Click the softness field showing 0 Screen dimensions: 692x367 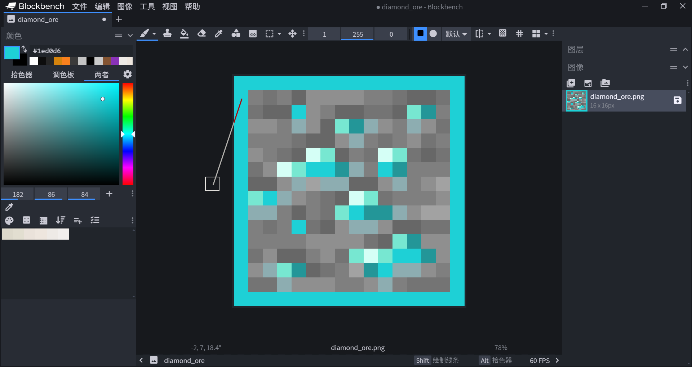tap(391, 34)
